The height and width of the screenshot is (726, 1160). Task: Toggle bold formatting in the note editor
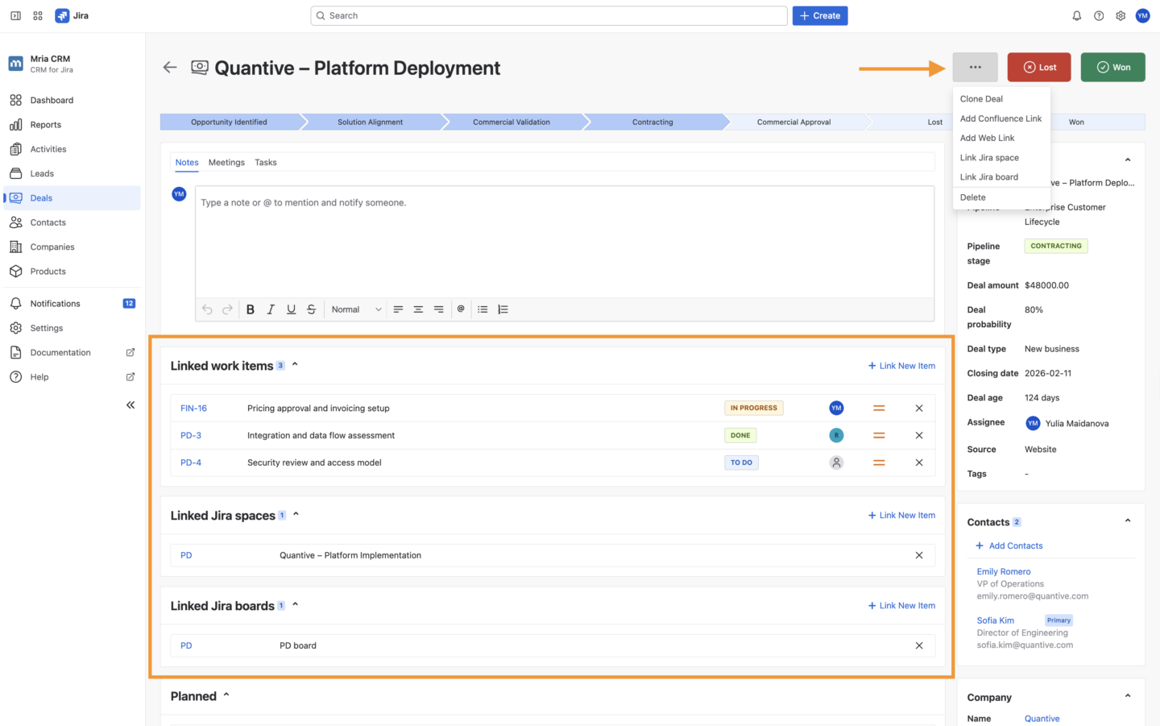click(x=251, y=309)
